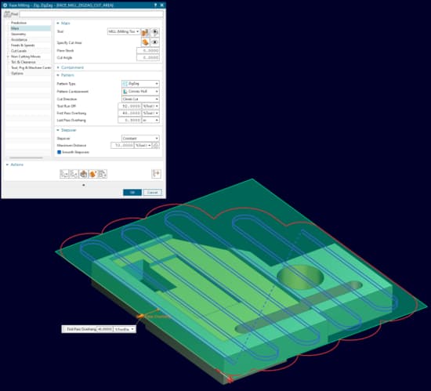Toggle display of Specify Cut Area geometry
The height and width of the screenshot is (391, 431).
pos(154,42)
